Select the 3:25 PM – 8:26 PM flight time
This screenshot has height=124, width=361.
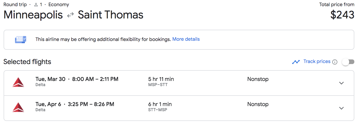point(91,104)
